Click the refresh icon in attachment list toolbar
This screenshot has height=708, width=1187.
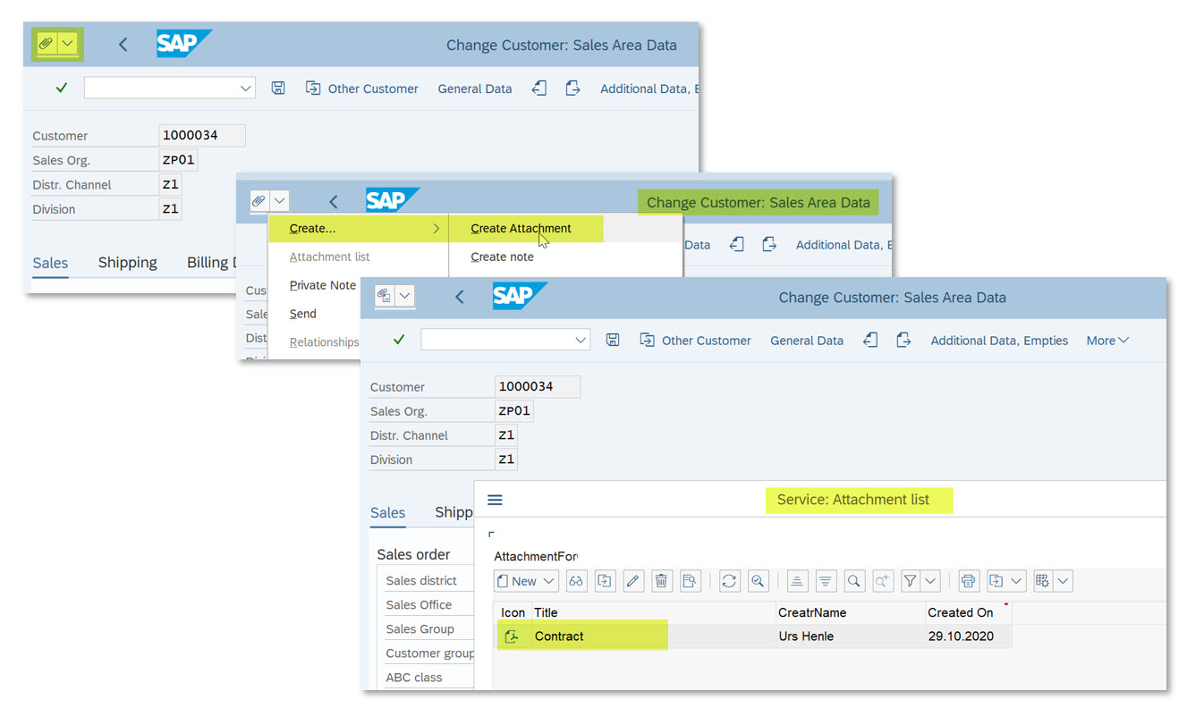[x=729, y=581]
